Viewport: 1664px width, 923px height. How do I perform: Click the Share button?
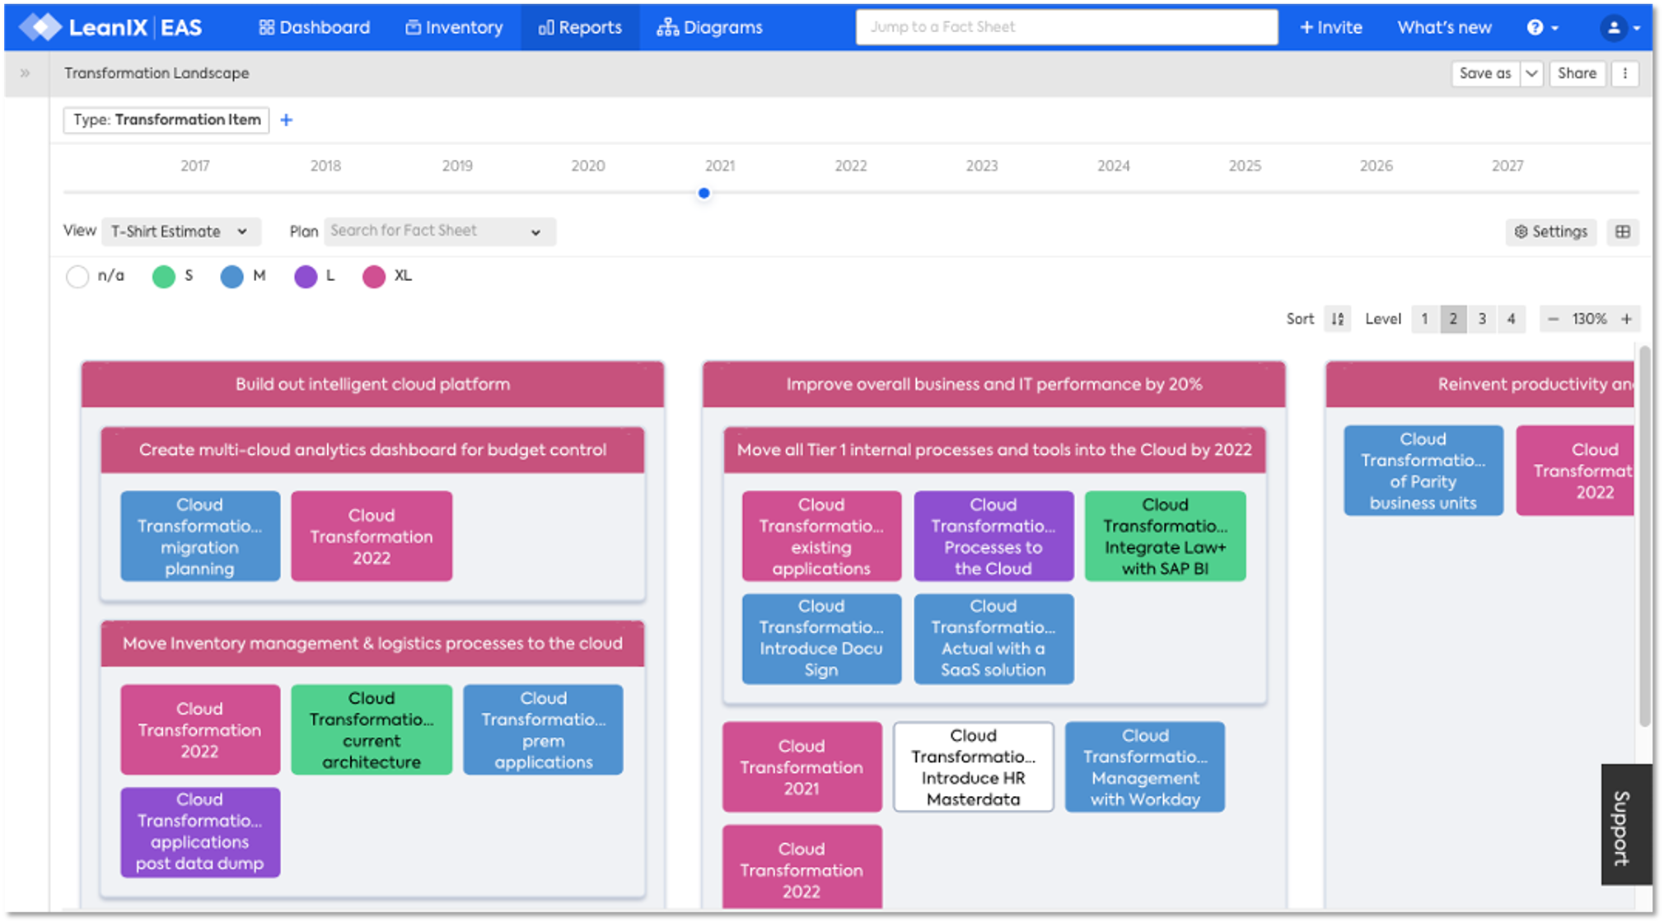coord(1577,73)
